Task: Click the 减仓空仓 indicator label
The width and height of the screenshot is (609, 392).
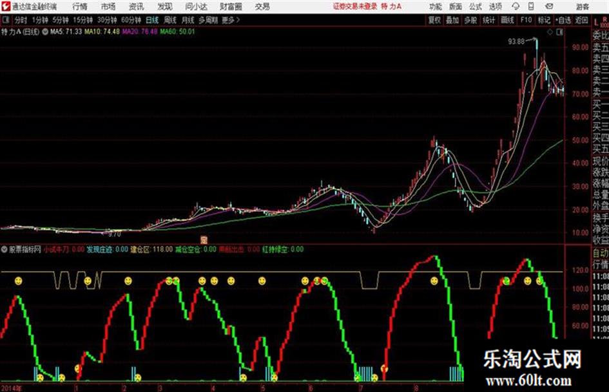Action: tap(196, 249)
